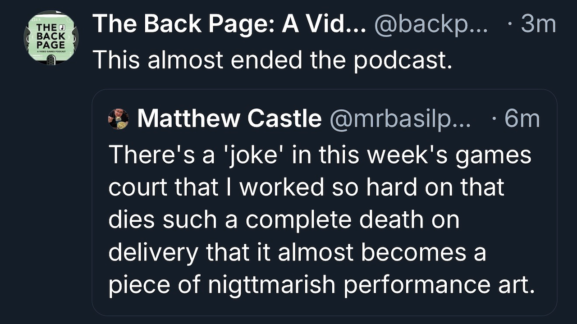Click the @backp... account handle
This screenshot has height=324, width=577.
click(431, 24)
